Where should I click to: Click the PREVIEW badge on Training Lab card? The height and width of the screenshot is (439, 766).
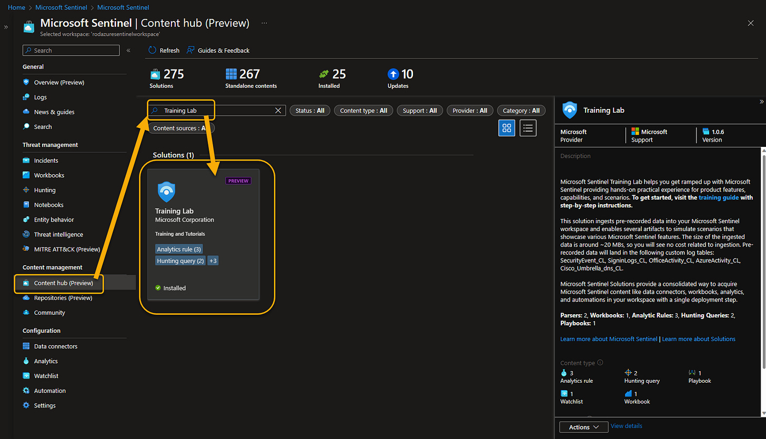pyautogui.click(x=238, y=181)
